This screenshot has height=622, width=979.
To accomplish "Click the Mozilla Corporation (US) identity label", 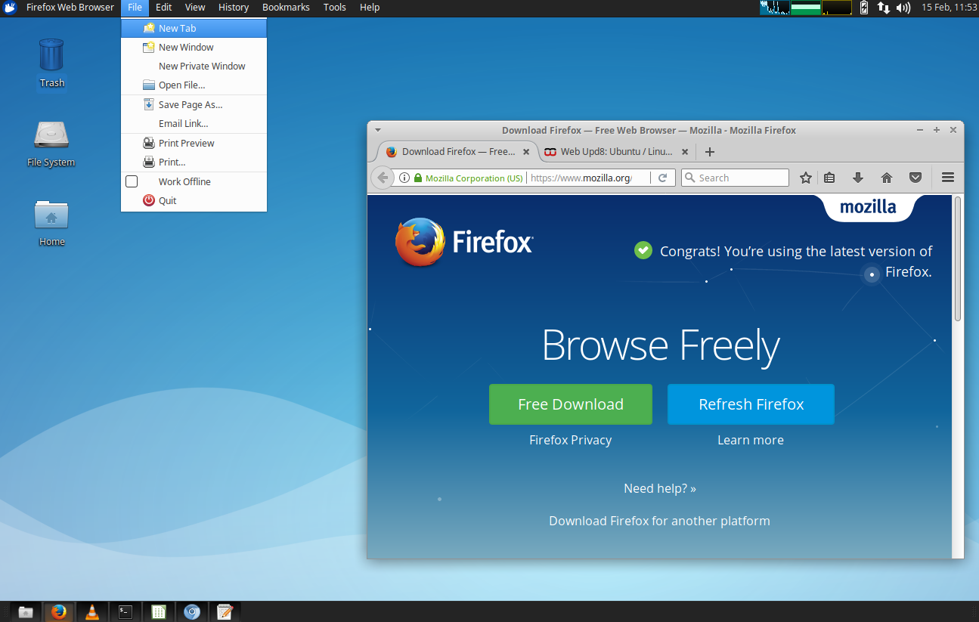I will click(474, 178).
